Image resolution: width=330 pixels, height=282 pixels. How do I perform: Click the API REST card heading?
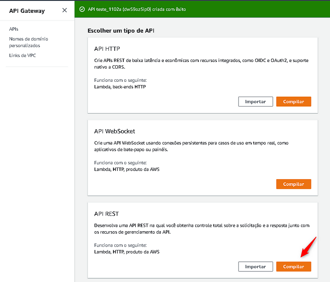click(x=106, y=214)
